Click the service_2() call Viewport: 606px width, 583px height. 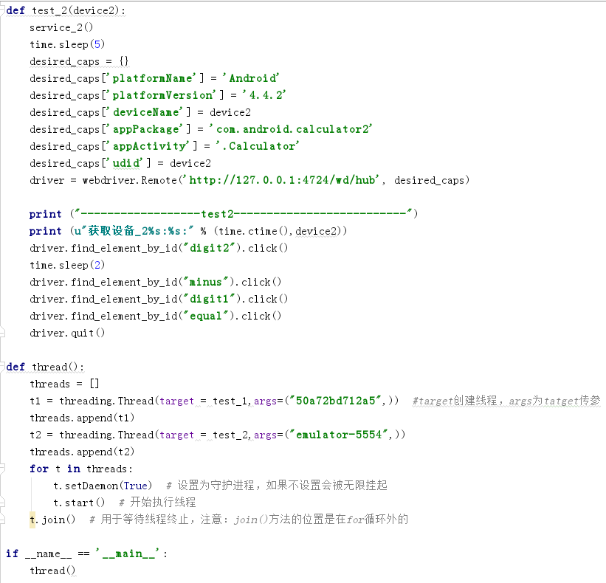tap(61, 27)
